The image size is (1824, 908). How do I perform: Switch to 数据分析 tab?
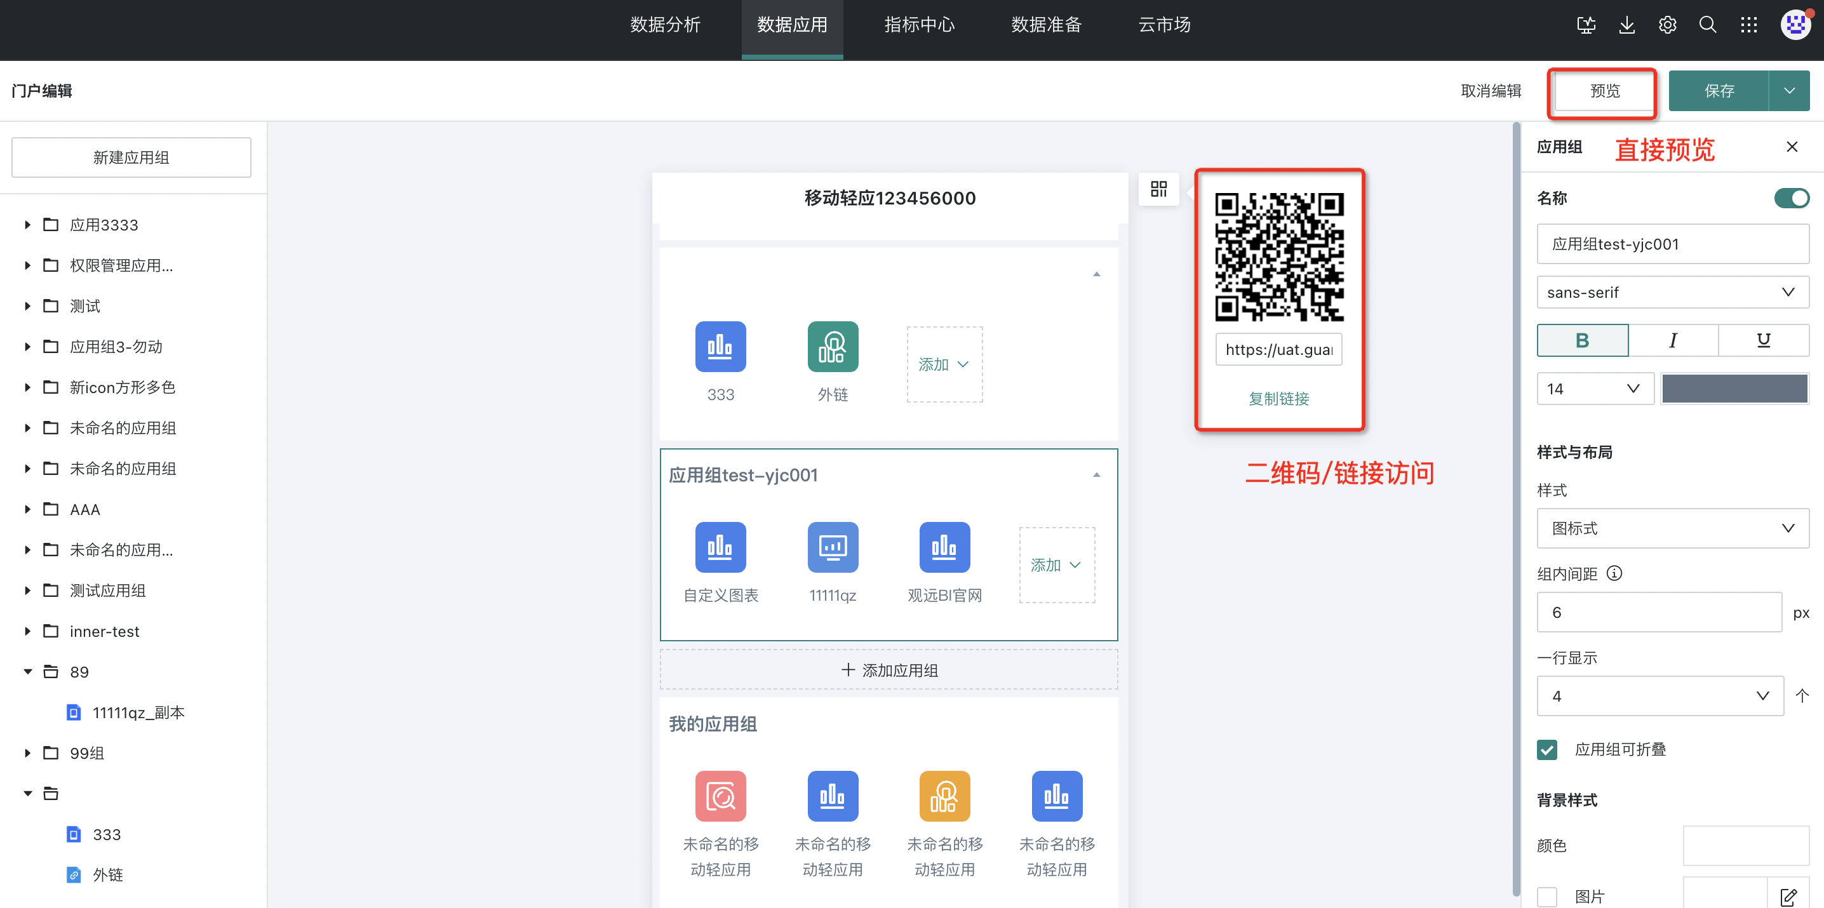tap(665, 25)
